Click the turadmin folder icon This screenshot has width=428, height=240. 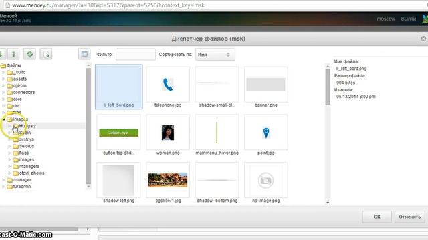pyautogui.click(x=10, y=187)
